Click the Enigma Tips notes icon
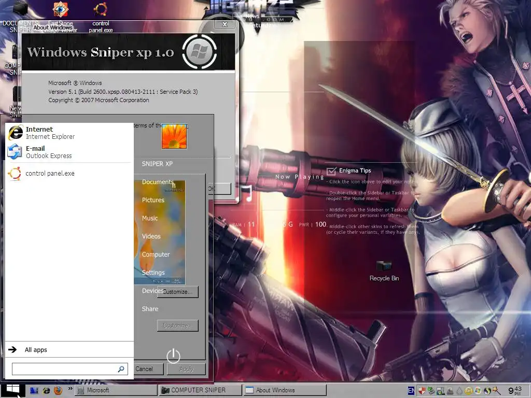The width and height of the screenshot is (531, 398). point(331,171)
